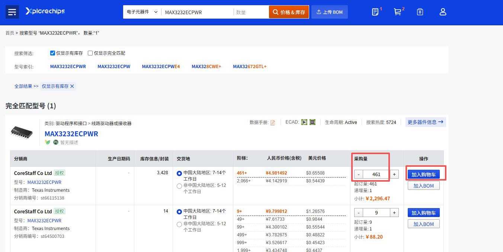
Task: Select 中国大陆地区 7-14个工作日 for st66115138
Action: 179,173
